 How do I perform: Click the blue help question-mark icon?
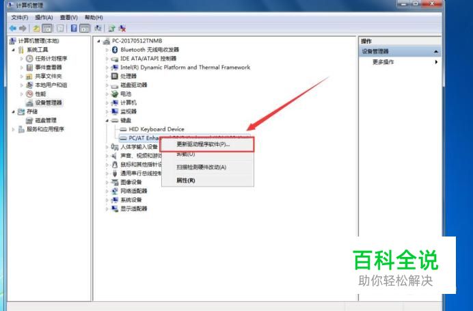point(74,28)
